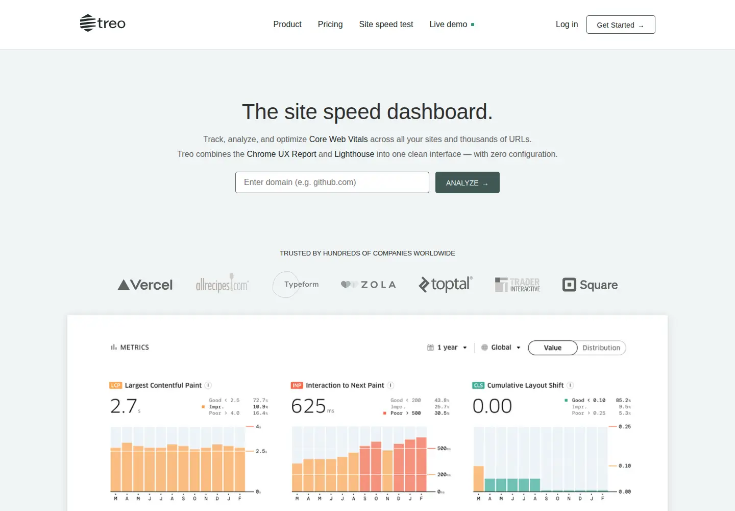Click the 'TRUSTED BY HUNDREDS OF COMPANIES WORLDWIDE' text
The height and width of the screenshot is (511, 735).
click(x=367, y=253)
